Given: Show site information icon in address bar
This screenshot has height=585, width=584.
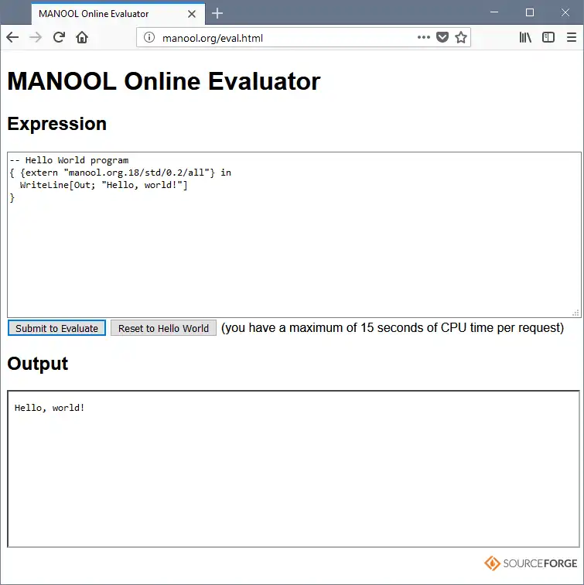Looking at the screenshot, I should tap(149, 37).
